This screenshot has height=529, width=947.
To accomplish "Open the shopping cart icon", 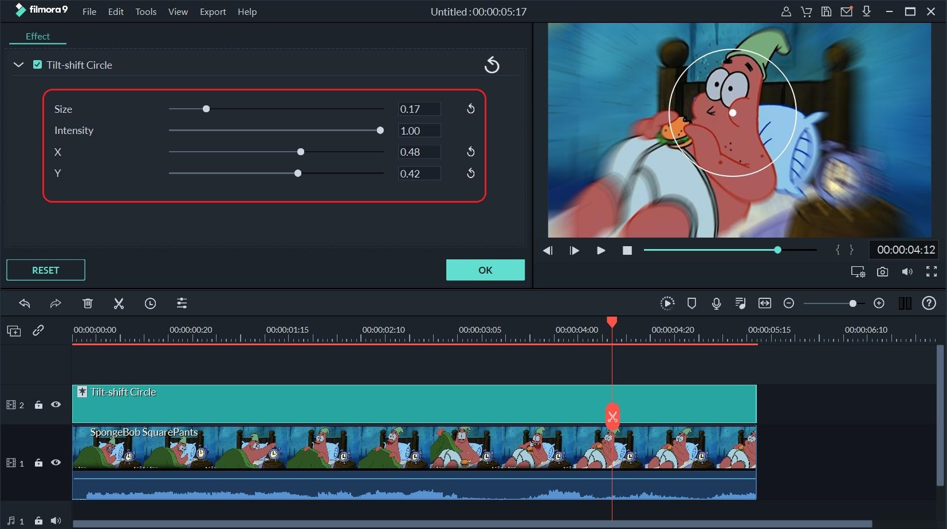I will [x=806, y=11].
